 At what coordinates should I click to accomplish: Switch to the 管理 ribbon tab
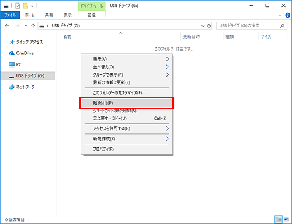coord(92,15)
